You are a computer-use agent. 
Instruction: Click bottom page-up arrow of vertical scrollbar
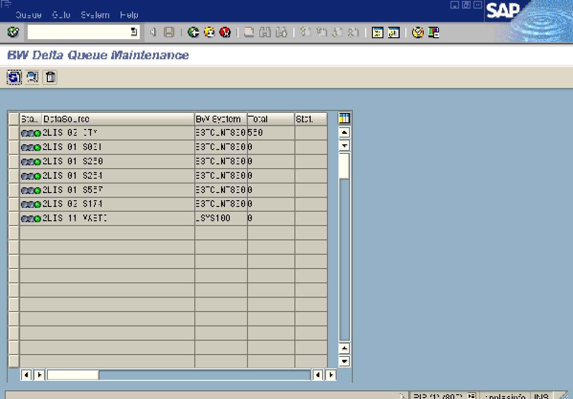pyautogui.click(x=344, y=348)
